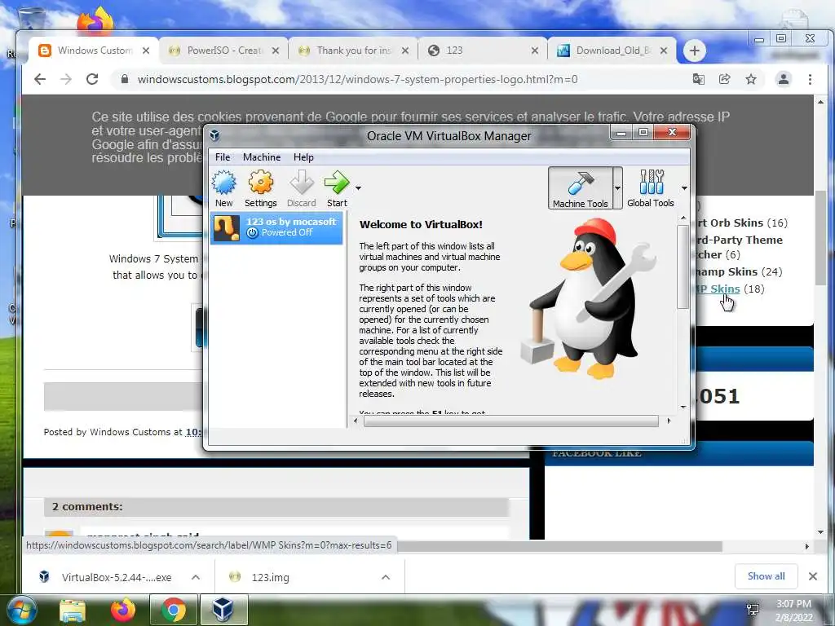835x626 pixels.
Task: Click Chrome page horizontal scrollbar
Action: coord(559,546)
